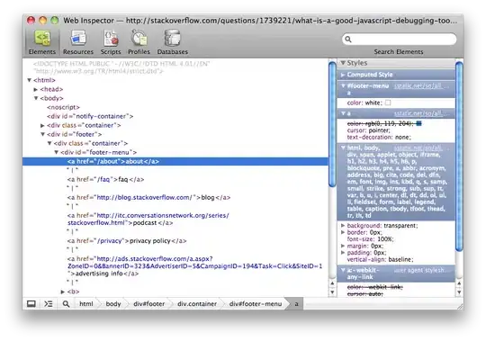
Task: Open stylesheet link beside 'a' rule
Action: coord(421,113)
